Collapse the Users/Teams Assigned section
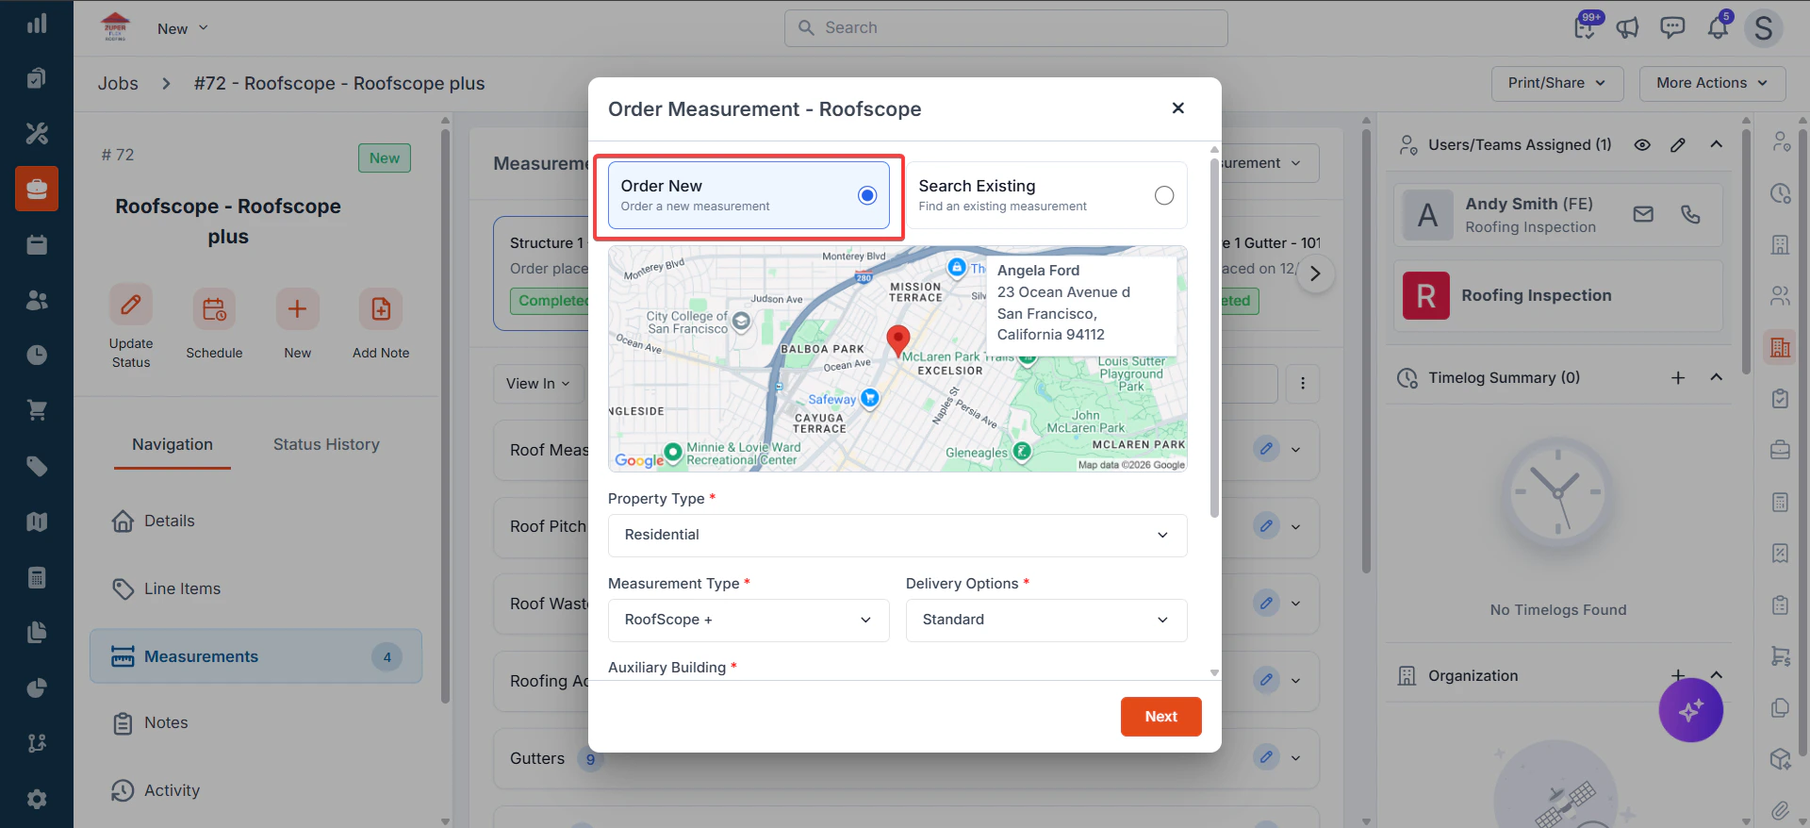The height and width of the screenshot is (828, 1810). click(x=1717, y=144)
